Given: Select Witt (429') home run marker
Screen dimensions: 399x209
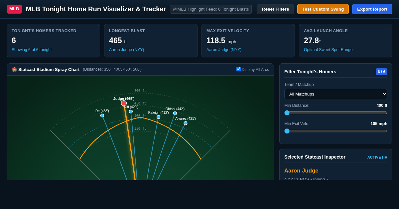Looking at the screenshot, I should click(131, 111).
